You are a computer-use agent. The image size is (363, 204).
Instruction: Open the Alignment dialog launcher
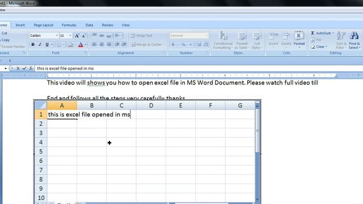coord(164,53)
